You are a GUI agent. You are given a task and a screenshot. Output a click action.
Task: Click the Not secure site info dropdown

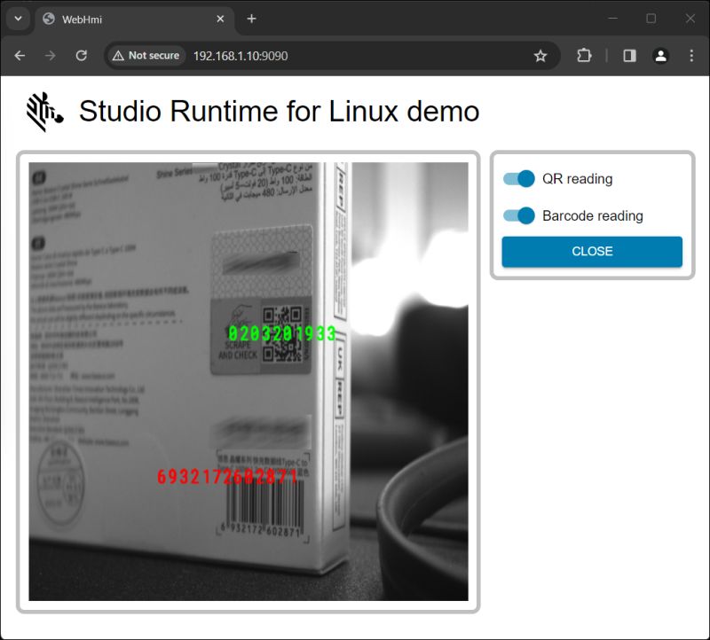tap(145, 55)
